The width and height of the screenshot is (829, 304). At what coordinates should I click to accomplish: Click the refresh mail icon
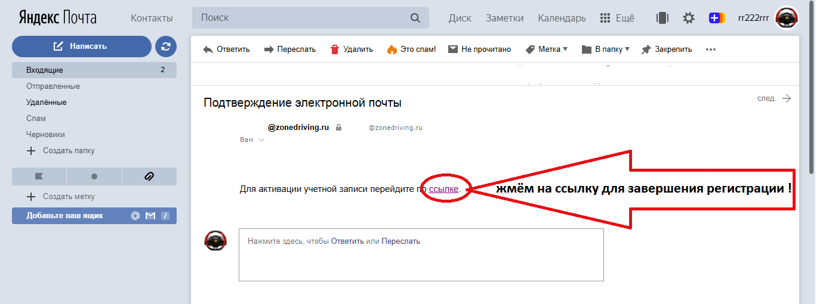click(x=166, y=46)
